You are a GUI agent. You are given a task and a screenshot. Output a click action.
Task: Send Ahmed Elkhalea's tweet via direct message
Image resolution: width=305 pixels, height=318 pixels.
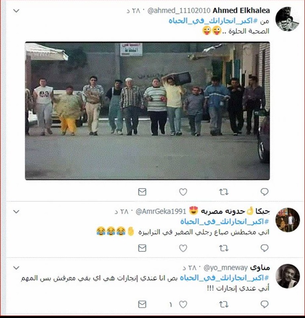[x=142, y=192]
